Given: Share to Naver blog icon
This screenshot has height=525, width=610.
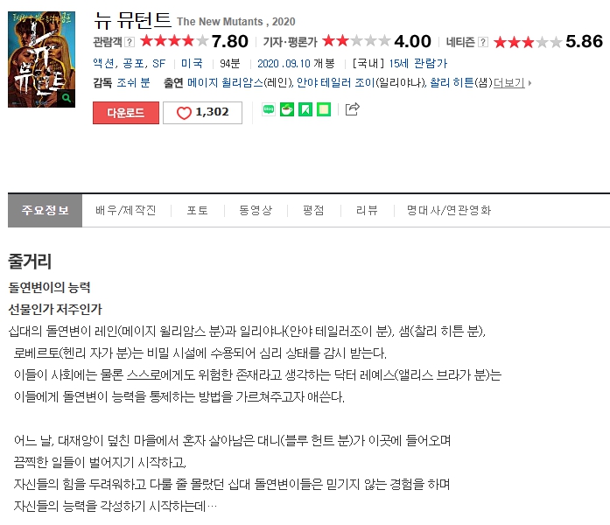Looking at the screenshot, I should (269, 109).
